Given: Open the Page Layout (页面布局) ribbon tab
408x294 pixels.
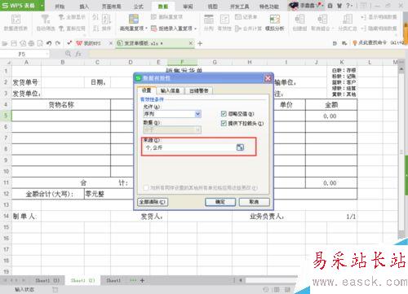Looking at the screenshot, I should pos(111,7).
